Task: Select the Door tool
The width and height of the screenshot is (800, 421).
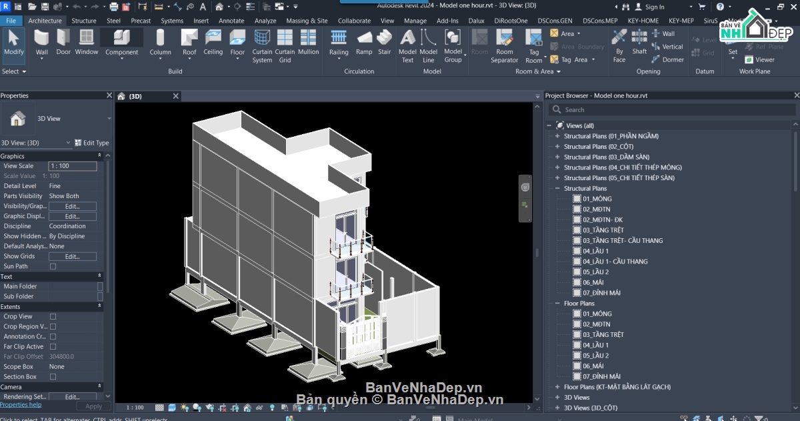Action: pyautogui.click(x=63, y=42)
